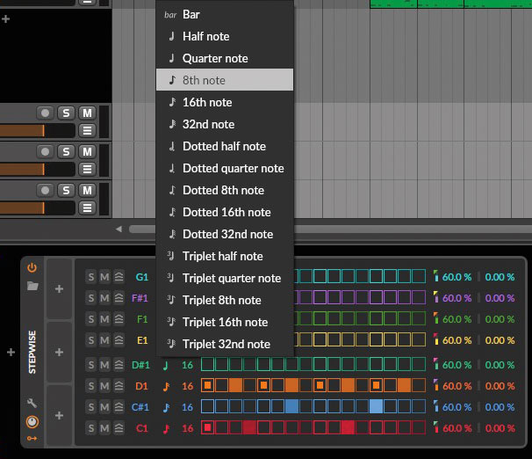Image resolution: width=532 pixels, height=459 pixels.
Task: Click the Stepwise device power icon
Action: click(x=32, y=267)
